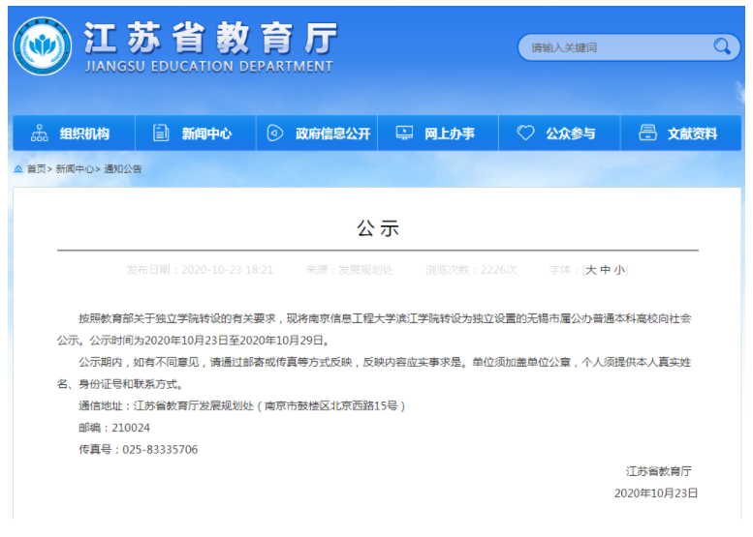Click the 文献资料 printer-style icon
The width and height of the screenshot is (753, 537).
point(647,134)
